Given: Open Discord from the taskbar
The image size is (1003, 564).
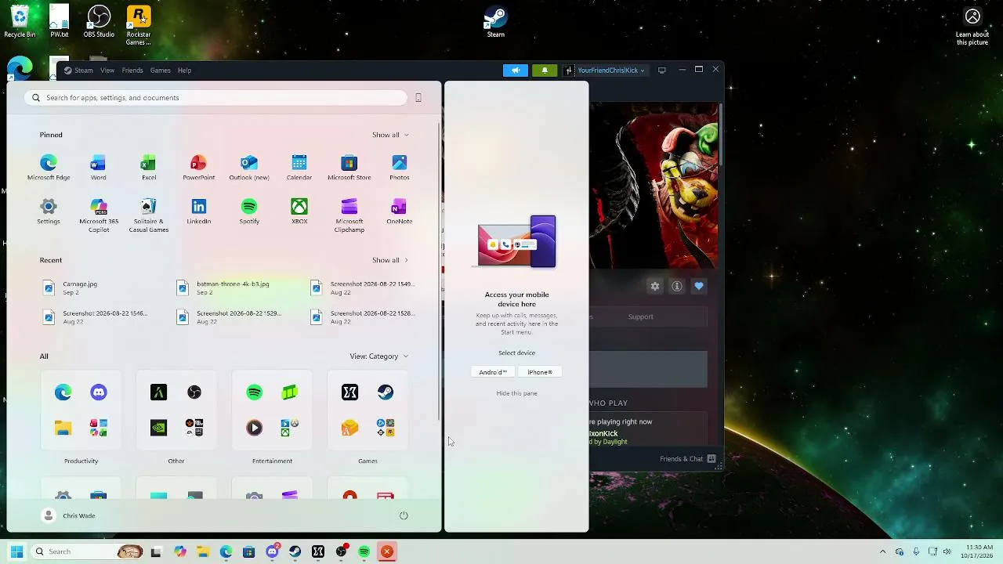Looking at the screenshot, I should pyautogui.click(x=272, y=551).
